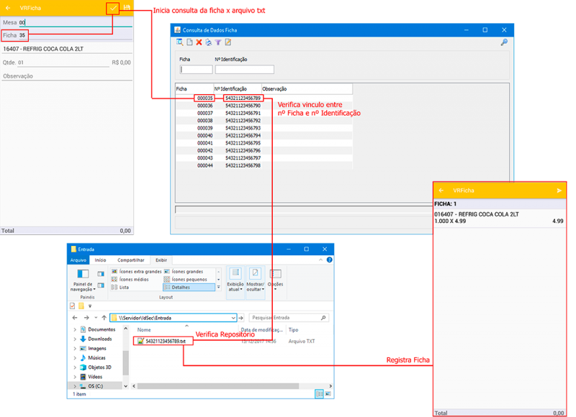
Task: Click the save disk icon in VRFicha header
Action: [127, 7]
